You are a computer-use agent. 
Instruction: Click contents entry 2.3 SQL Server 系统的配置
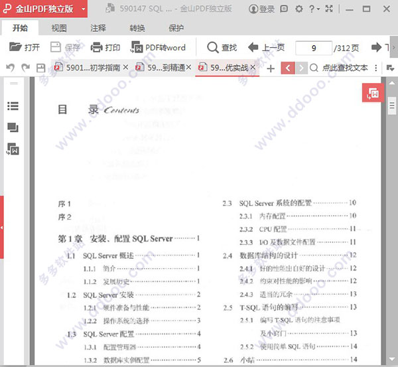289,203
